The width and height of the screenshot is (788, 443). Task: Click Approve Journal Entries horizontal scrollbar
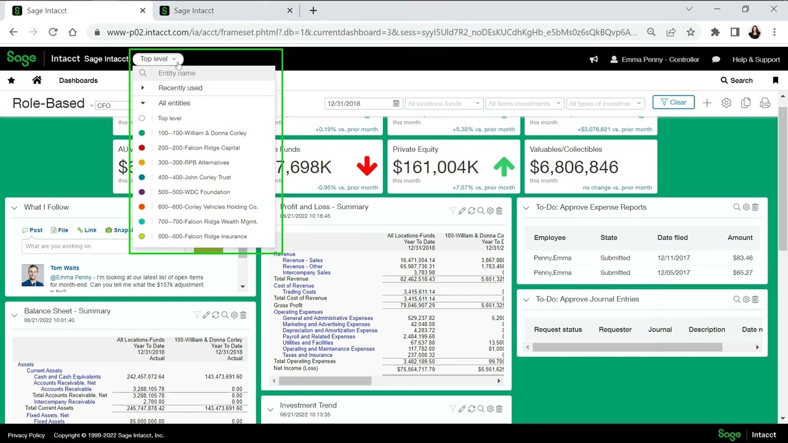coord(627,348)
